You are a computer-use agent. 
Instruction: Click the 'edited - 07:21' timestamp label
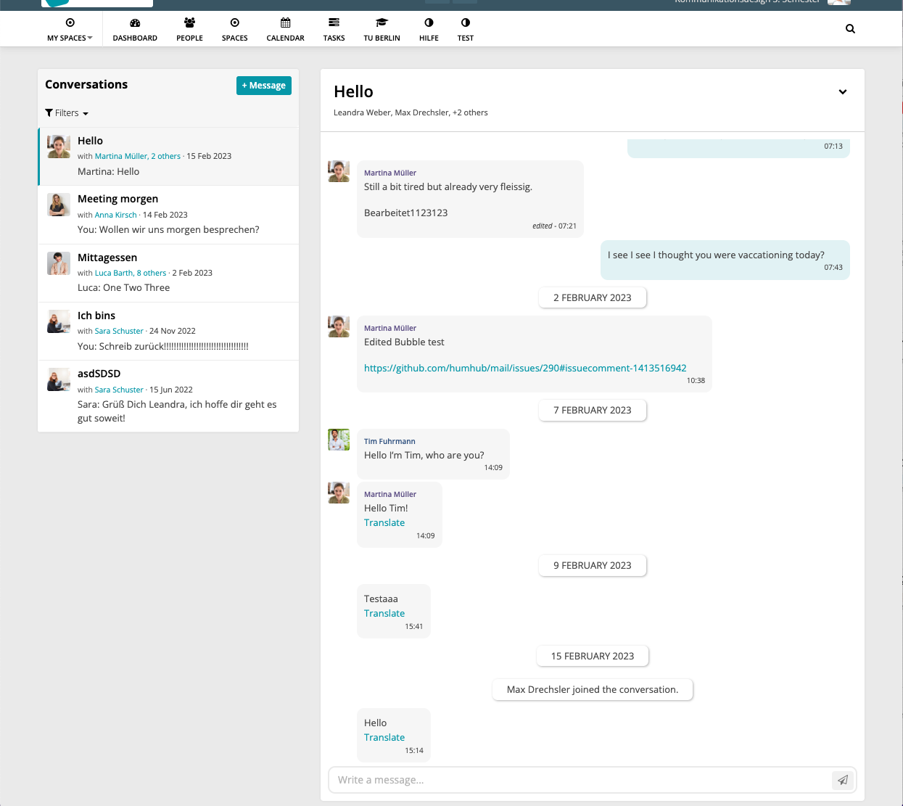click(554, 226)
